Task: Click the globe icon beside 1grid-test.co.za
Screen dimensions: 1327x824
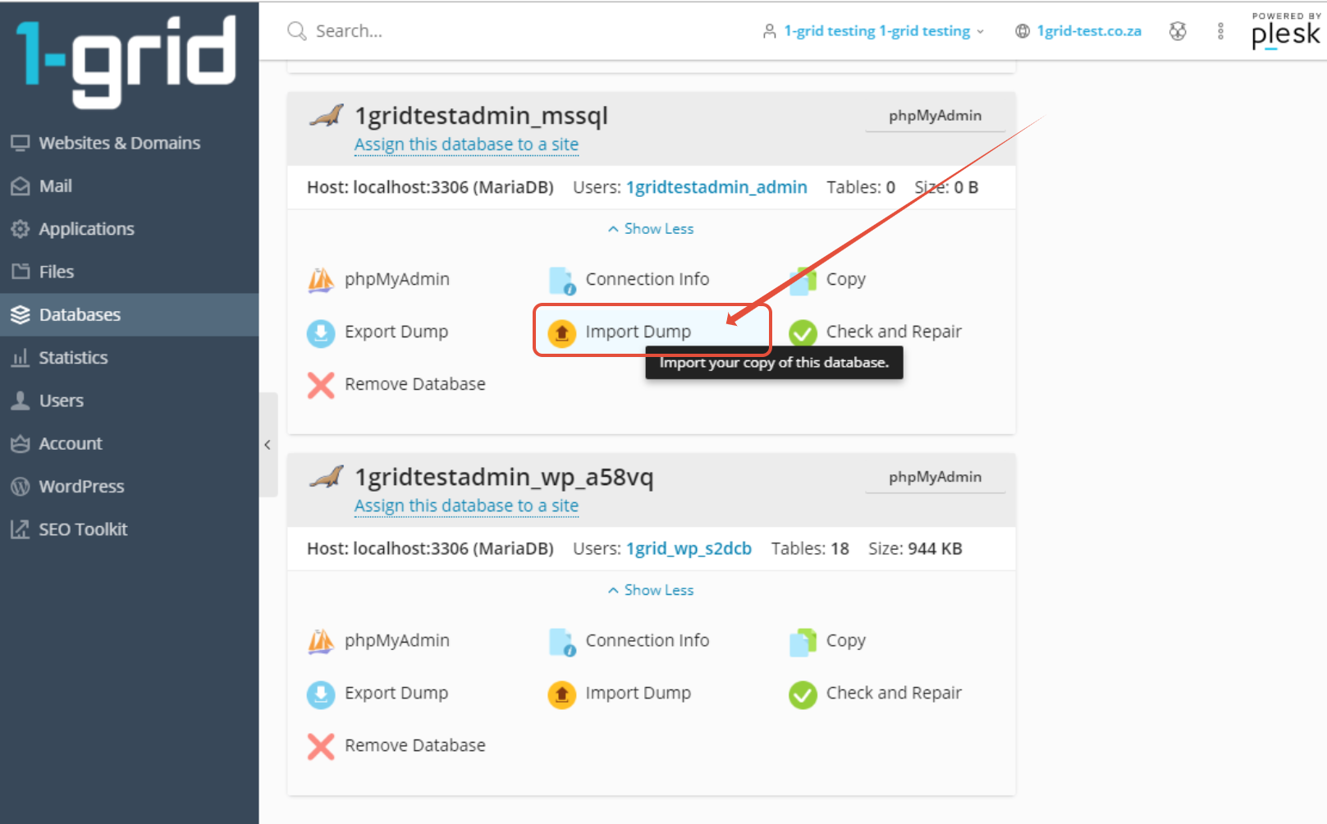Action: point(1023,31)
